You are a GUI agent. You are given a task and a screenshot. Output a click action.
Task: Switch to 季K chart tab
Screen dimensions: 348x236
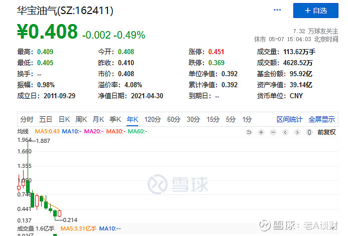[x=115, y=120]
